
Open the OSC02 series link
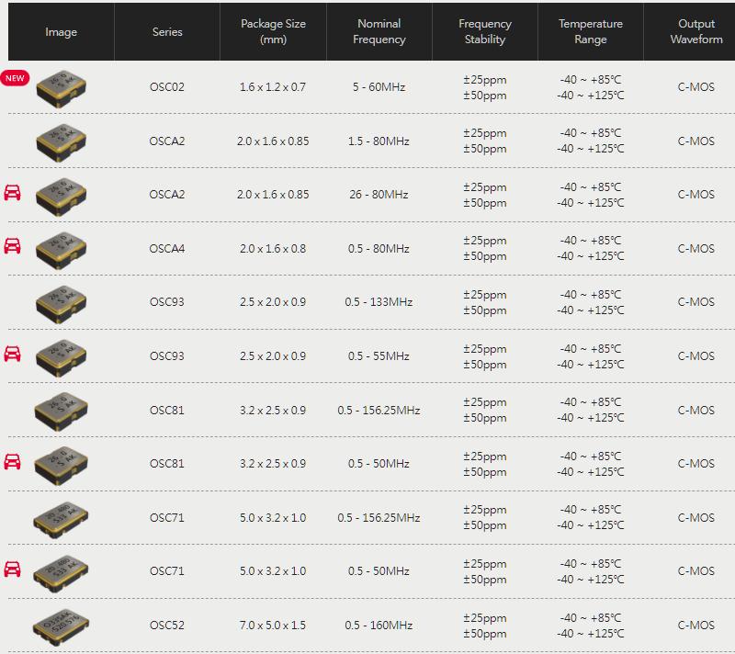pyautogui.click(x=167, y=87)
